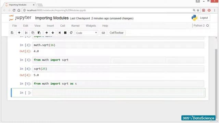Viewport: 219px width, 123px height.
Task: Click the Jupyter logo
Action: [x=20, y=18]
